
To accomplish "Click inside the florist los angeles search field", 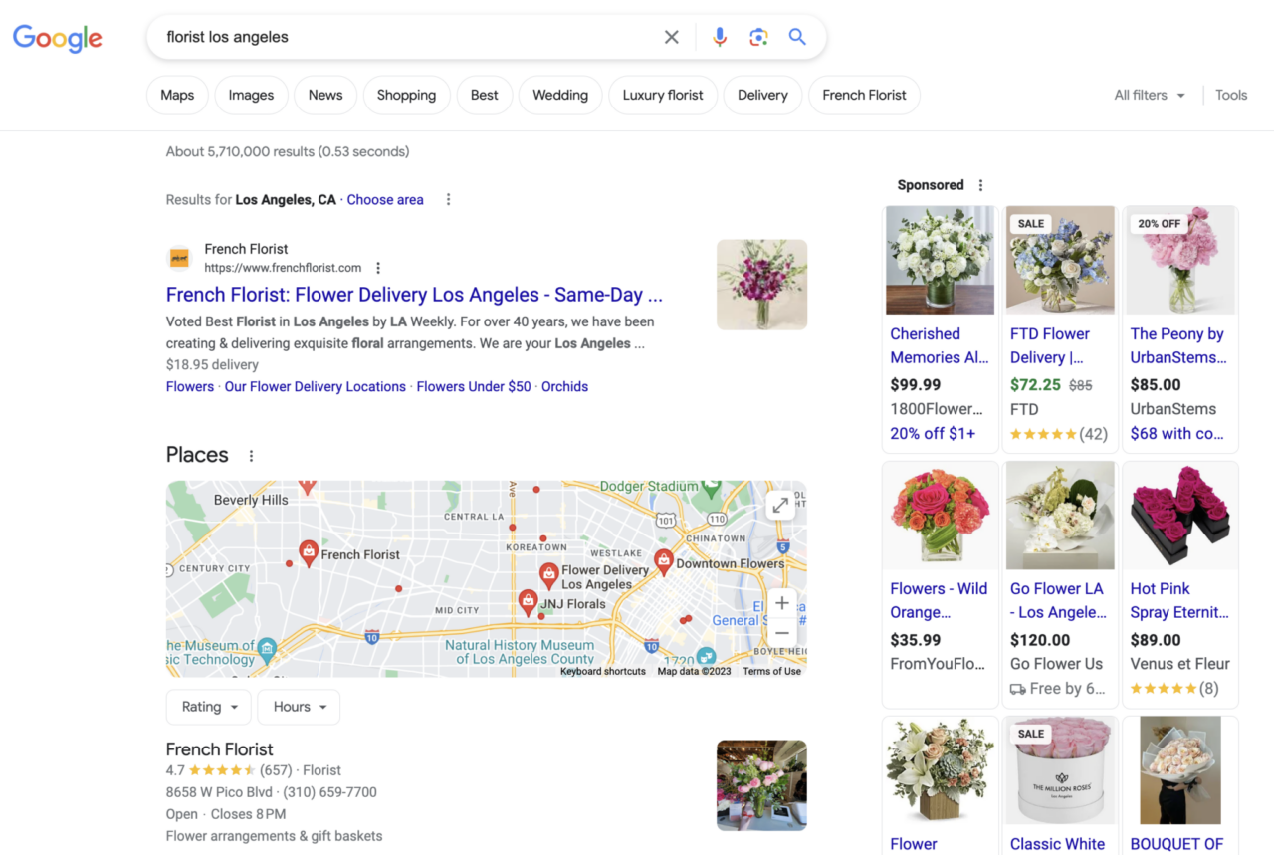I will tap(408, 37).
